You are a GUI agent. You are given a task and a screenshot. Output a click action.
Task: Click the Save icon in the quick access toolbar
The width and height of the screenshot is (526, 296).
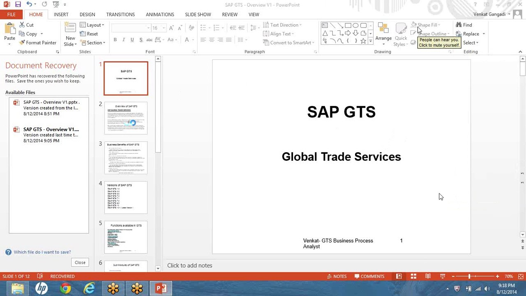tap(18, 5)
